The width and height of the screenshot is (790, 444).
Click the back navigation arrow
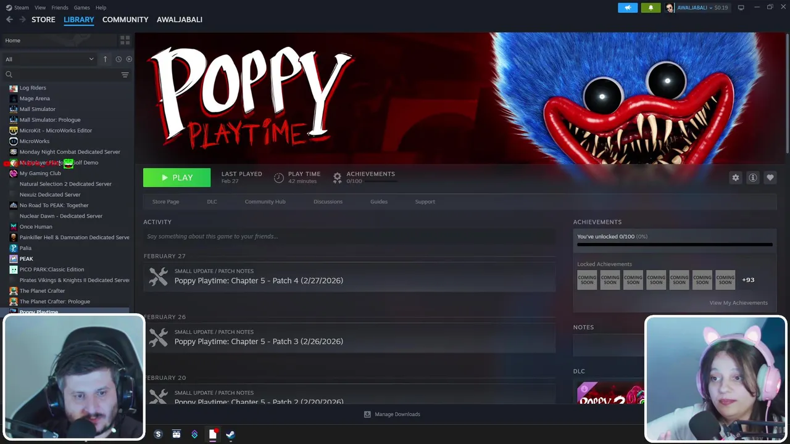coord(9,20)
